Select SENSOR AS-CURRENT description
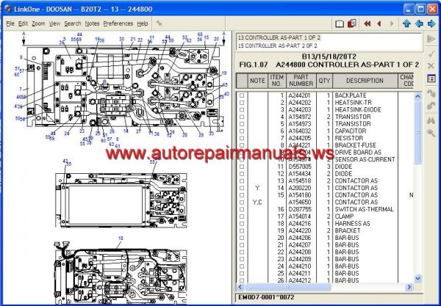This screenshot has height=306, width=441. [x=365, y=159]
